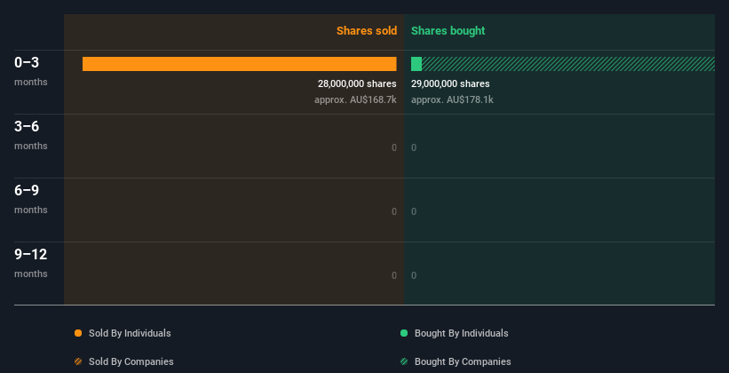Click the striped Sold By Companies legend icon
The image size is (729, 373).
[x=78, y=361]
